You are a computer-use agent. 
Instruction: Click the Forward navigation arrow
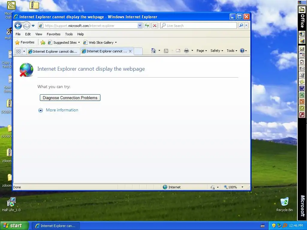pyautogui.click(x=26, y=25)
